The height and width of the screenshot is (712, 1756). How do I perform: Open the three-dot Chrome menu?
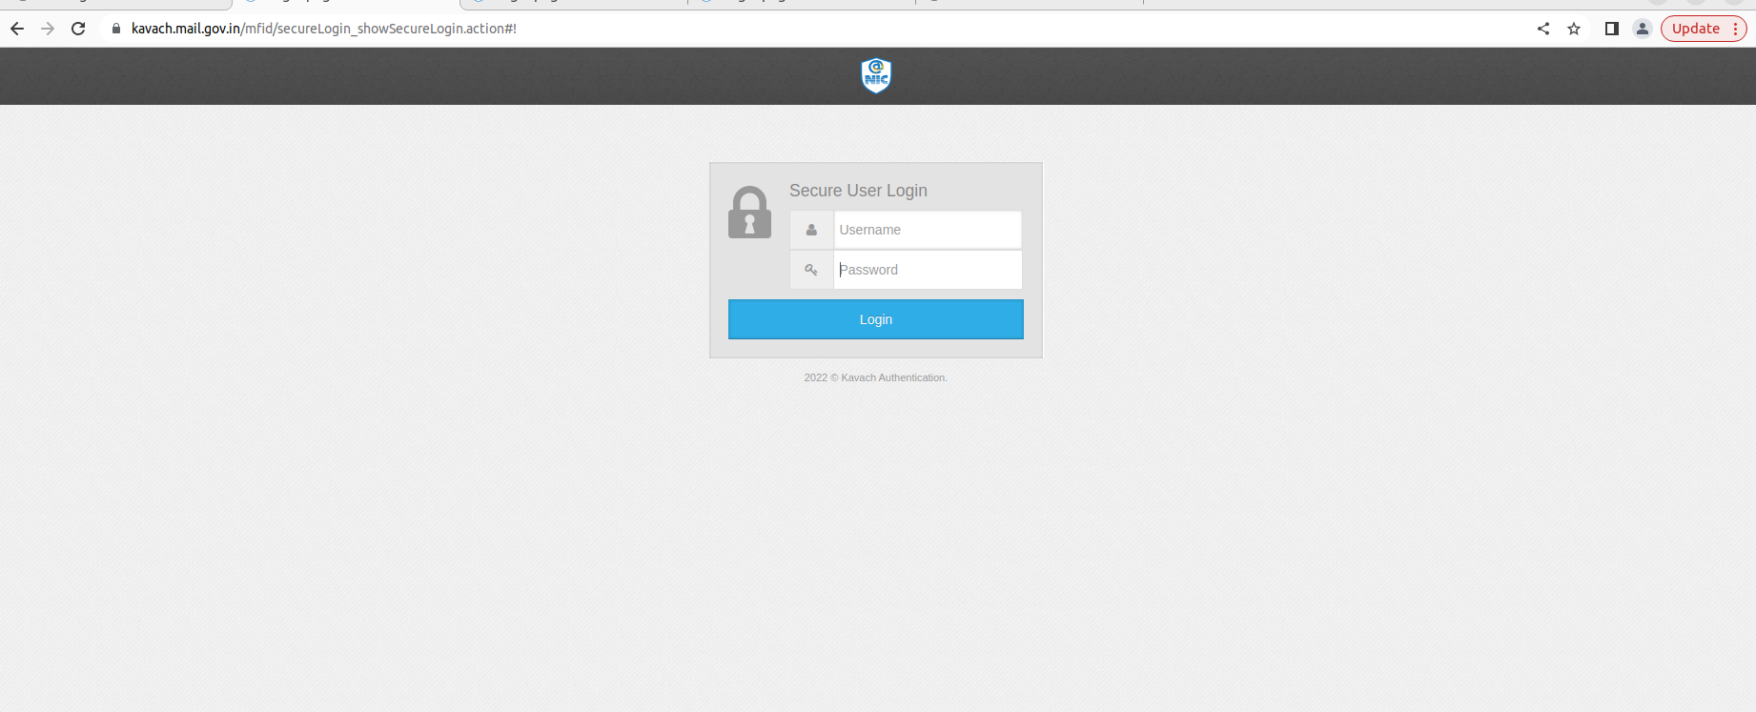(1736, 29)
